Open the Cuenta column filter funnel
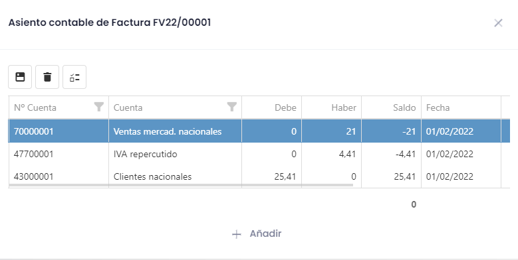Image resolution: width=518 pixels, height=260 pixels. (232, 107)
